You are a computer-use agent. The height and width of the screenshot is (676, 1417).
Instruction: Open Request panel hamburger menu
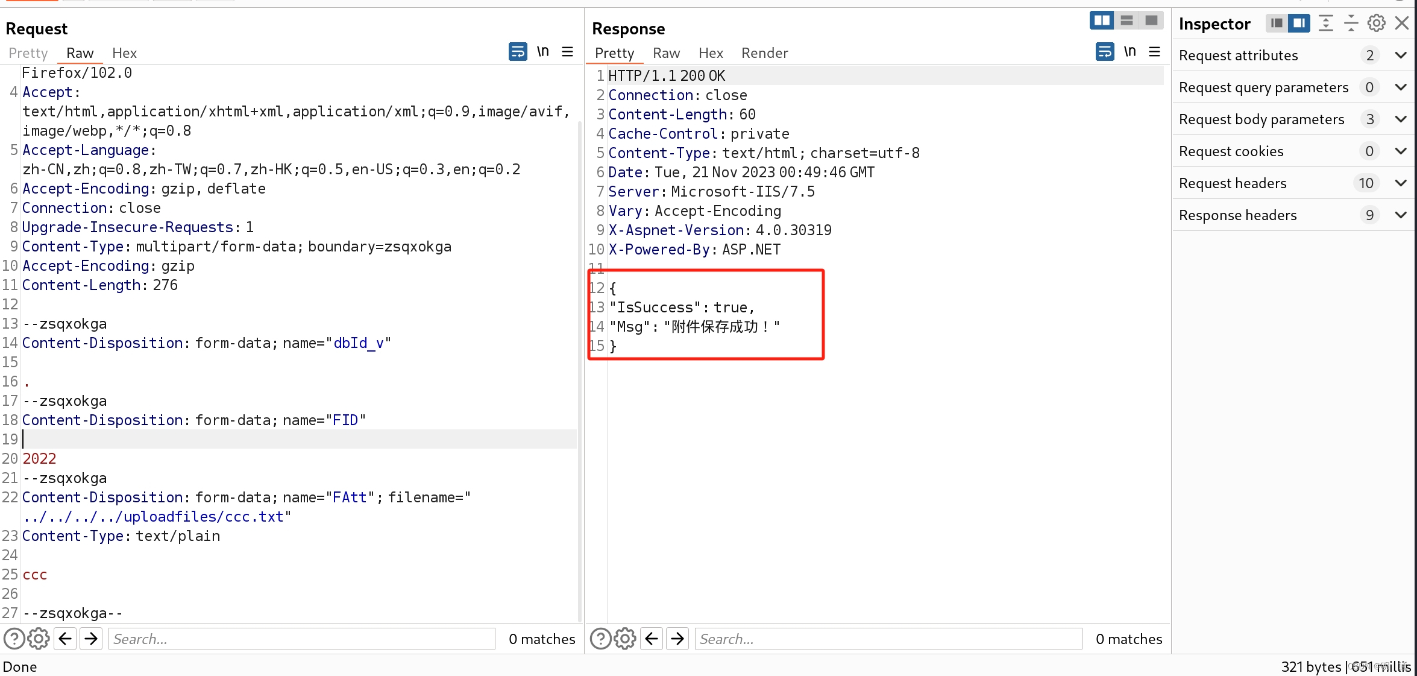point(567,52)
